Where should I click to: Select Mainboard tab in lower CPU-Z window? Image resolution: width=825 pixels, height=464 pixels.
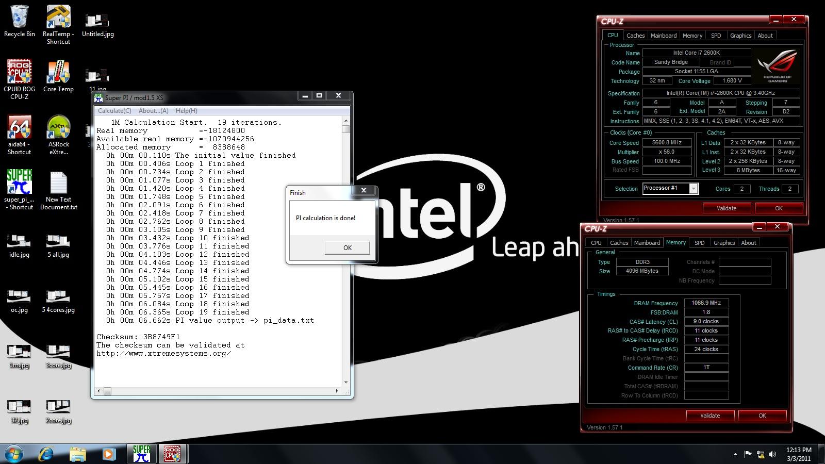[647, 243]
